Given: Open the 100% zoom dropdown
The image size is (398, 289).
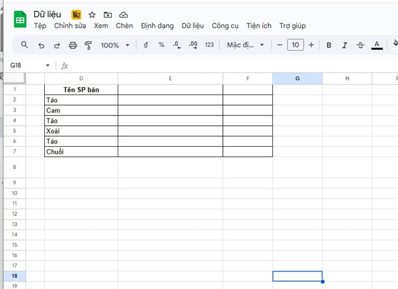Looking at the screenshot, I should (115, 45).
